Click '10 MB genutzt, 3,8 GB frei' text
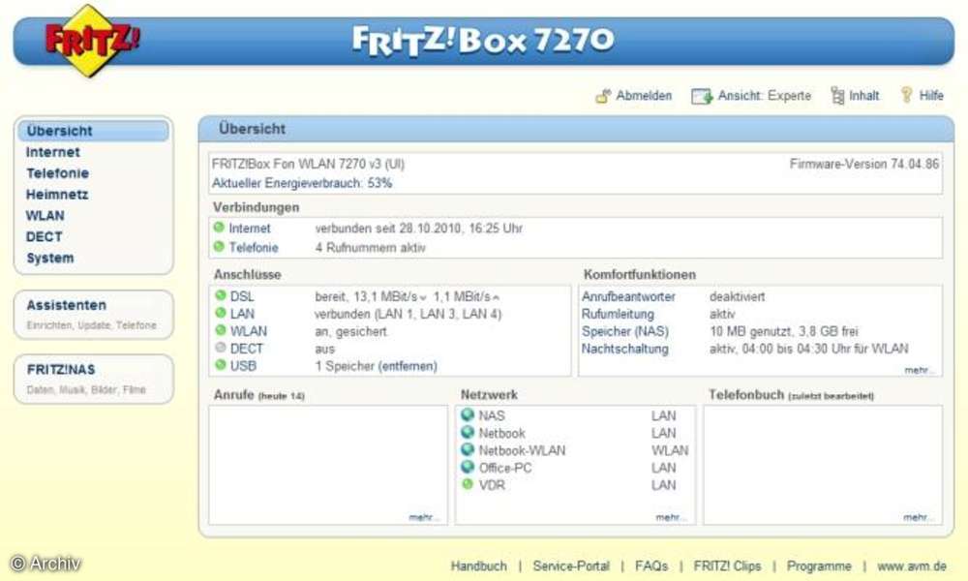Image resolution: width=968 pixels, height=581 pixels. point(784,331)
